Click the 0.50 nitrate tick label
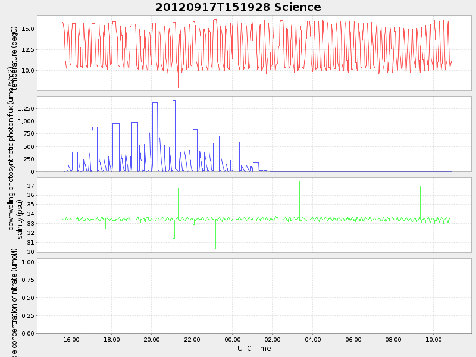Screen dimensions: 476x357 click(28, 298)
